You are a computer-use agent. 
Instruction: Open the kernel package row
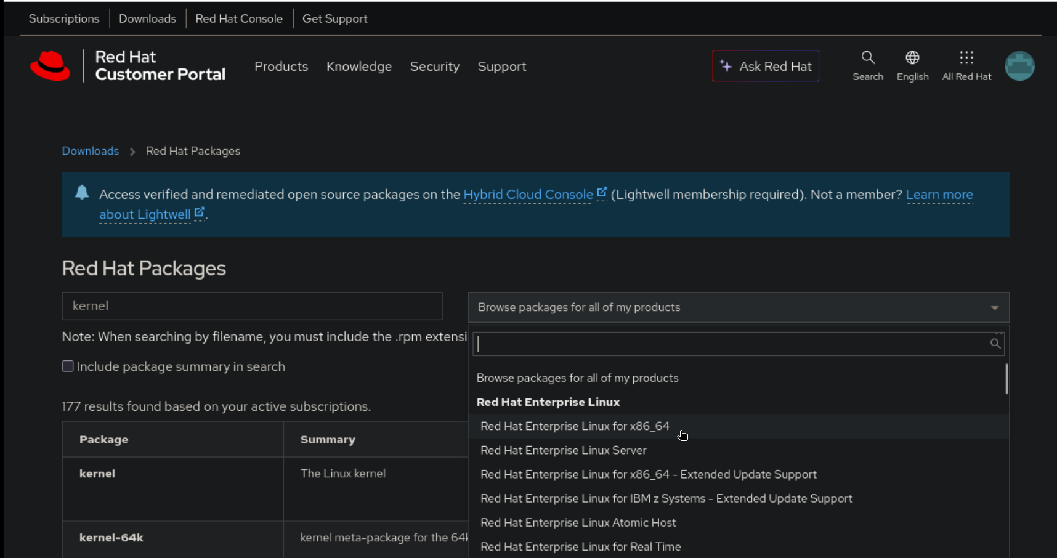[97, 474]
